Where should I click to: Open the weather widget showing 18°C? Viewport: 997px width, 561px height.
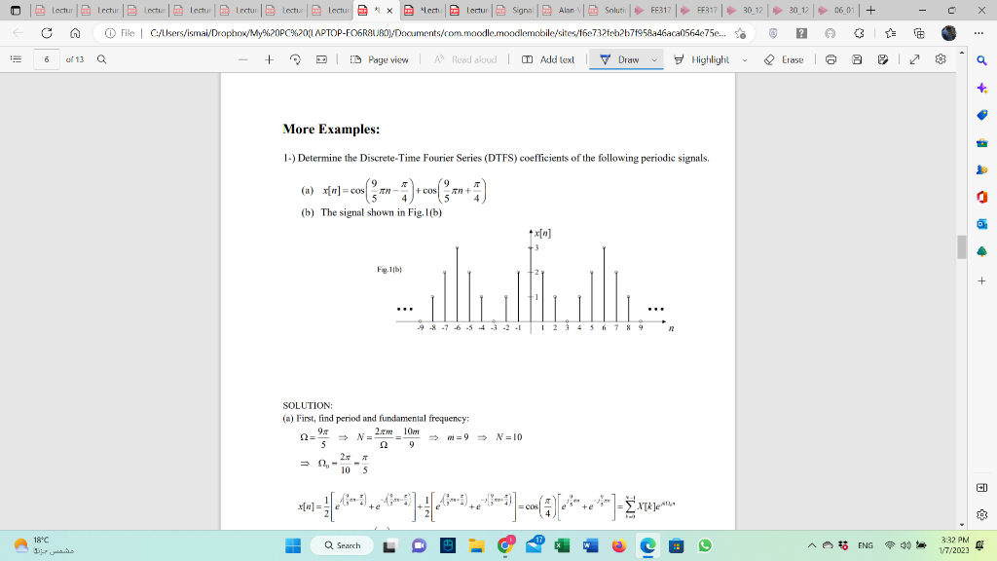point(43,545)
